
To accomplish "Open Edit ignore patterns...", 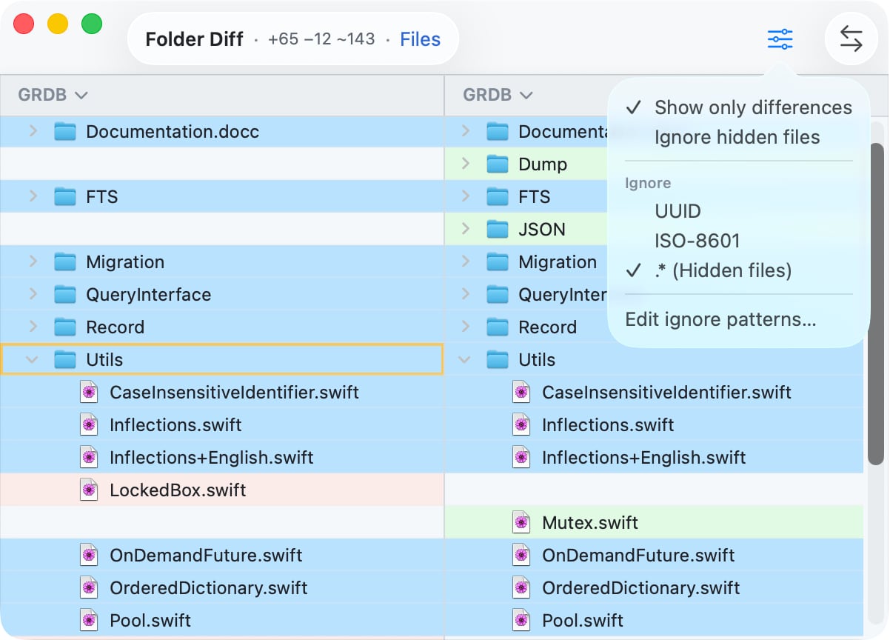I will (x=719, y=319).
